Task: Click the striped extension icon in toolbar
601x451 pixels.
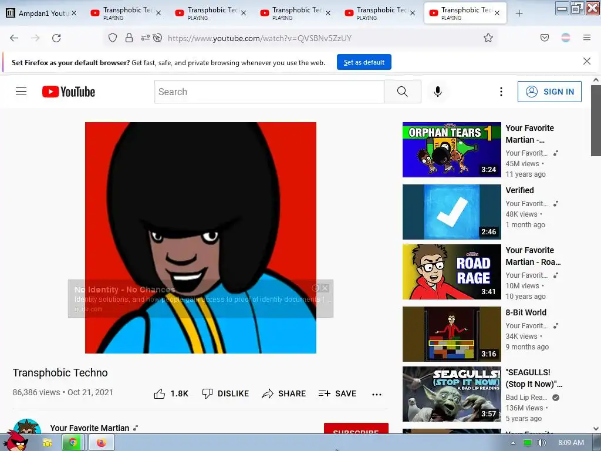Action: pyautogui.click(x=565, y=38)
